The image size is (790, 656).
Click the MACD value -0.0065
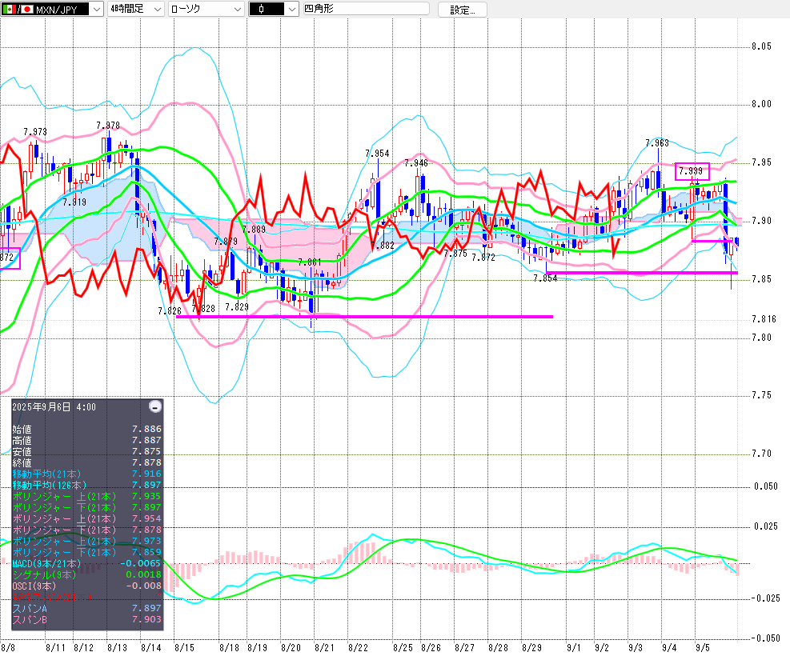(x=142, y=563)
